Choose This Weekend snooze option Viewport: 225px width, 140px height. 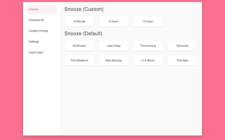[79, 60]
